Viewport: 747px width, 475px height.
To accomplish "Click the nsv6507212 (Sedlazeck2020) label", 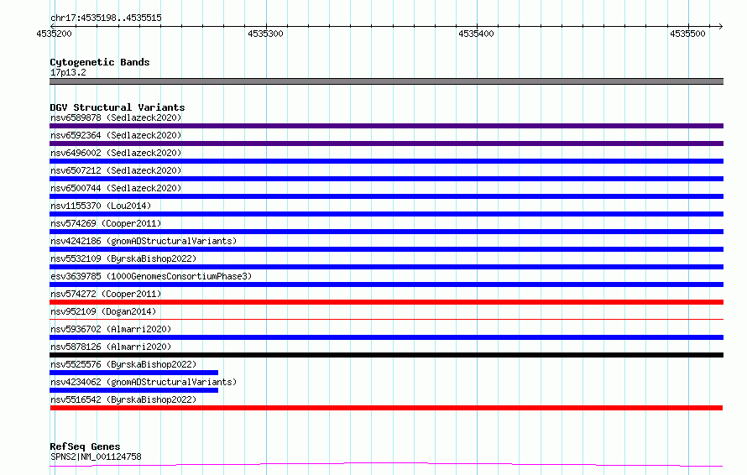I will point(116,170).
